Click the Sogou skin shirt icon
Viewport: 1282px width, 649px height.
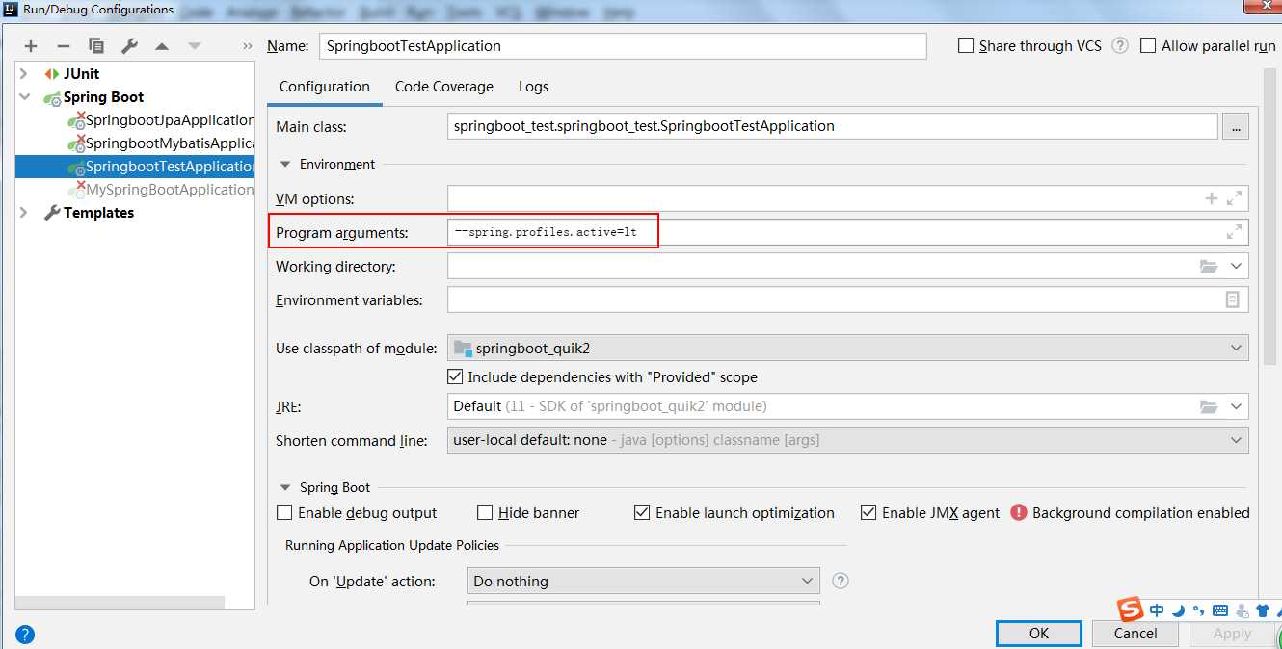(x=1262, y=610)
